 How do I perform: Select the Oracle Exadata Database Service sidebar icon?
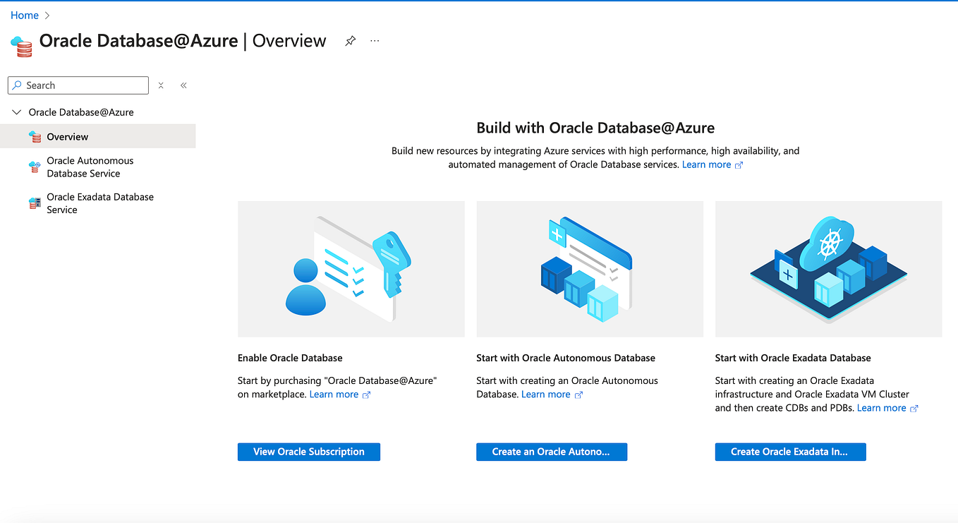34,203
